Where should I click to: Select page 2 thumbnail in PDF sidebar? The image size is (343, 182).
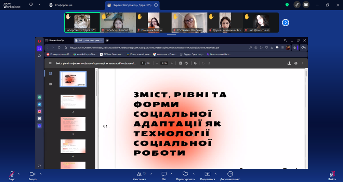73,102
